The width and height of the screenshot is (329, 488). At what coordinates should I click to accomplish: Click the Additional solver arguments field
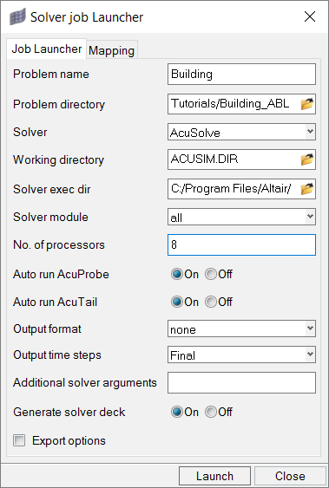241,382
